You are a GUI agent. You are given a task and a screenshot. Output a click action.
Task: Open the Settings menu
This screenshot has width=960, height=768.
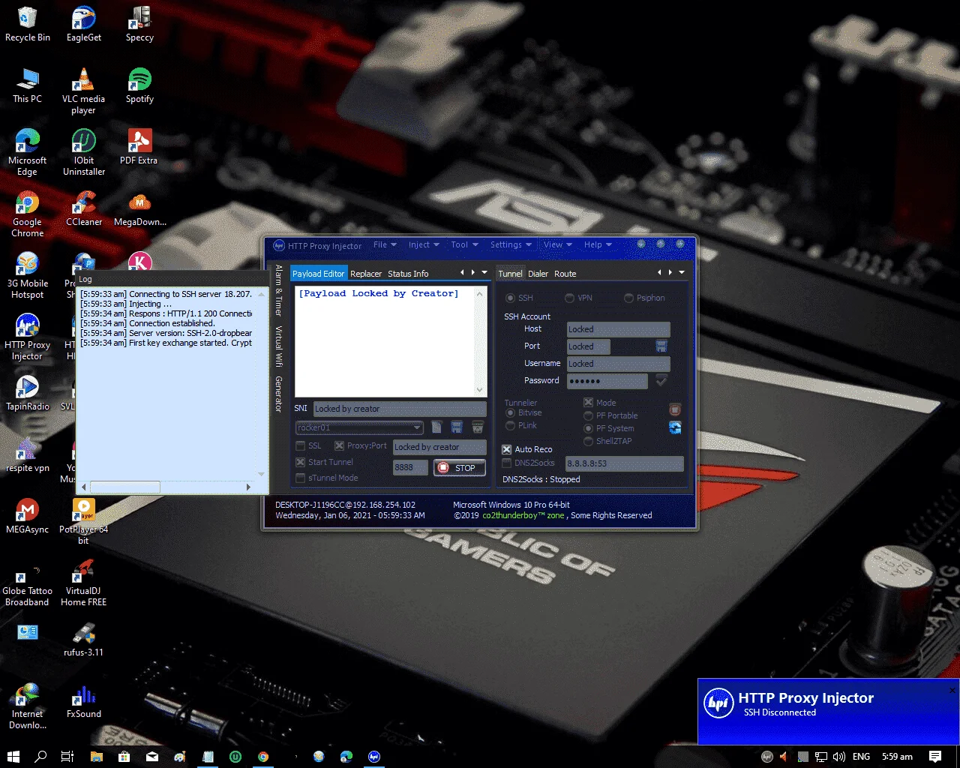tap(510, 244)
